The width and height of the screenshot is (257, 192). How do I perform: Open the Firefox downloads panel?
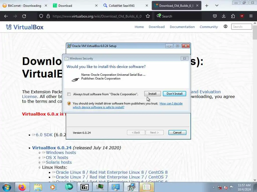224,16
